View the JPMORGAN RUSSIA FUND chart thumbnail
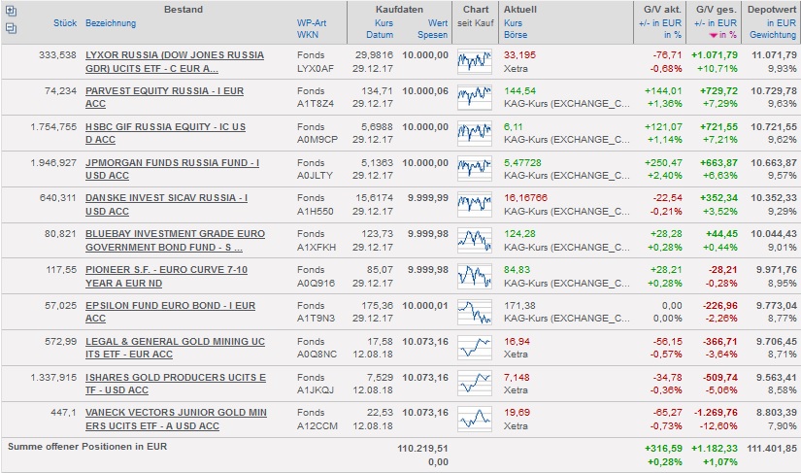Screen dimensions: 801x473 pos(475,169)
